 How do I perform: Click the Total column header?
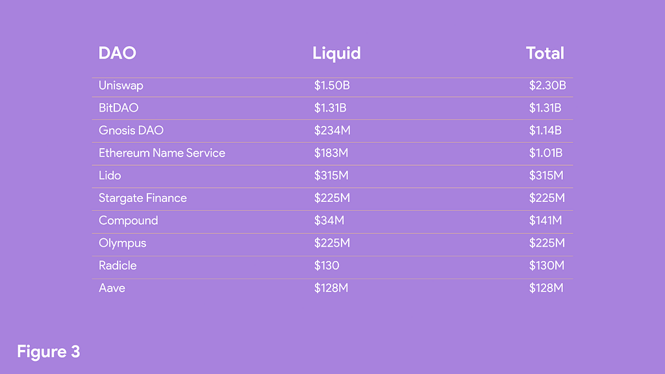pos(545,53)
